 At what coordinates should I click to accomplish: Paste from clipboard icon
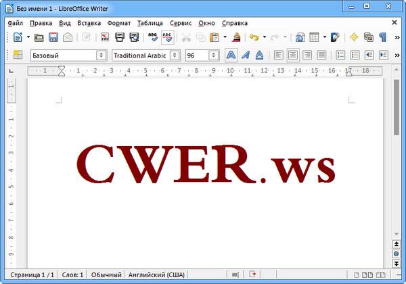point(215,37)
